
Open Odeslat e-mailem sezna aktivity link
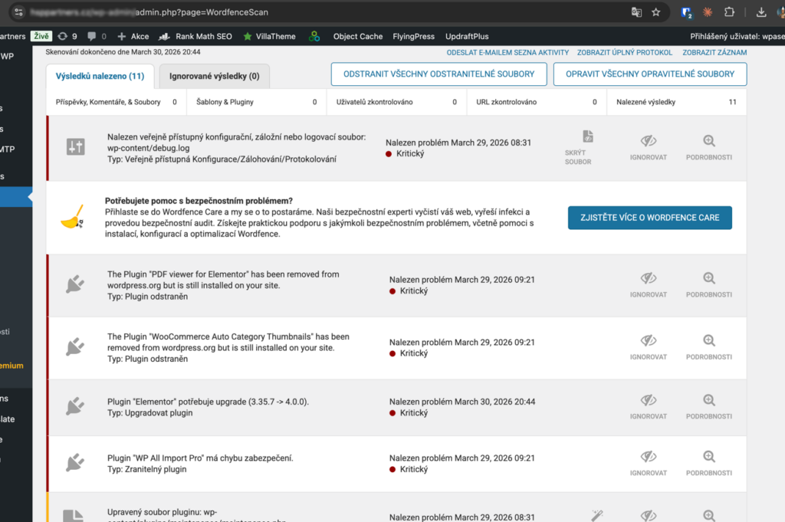point(507,53)
